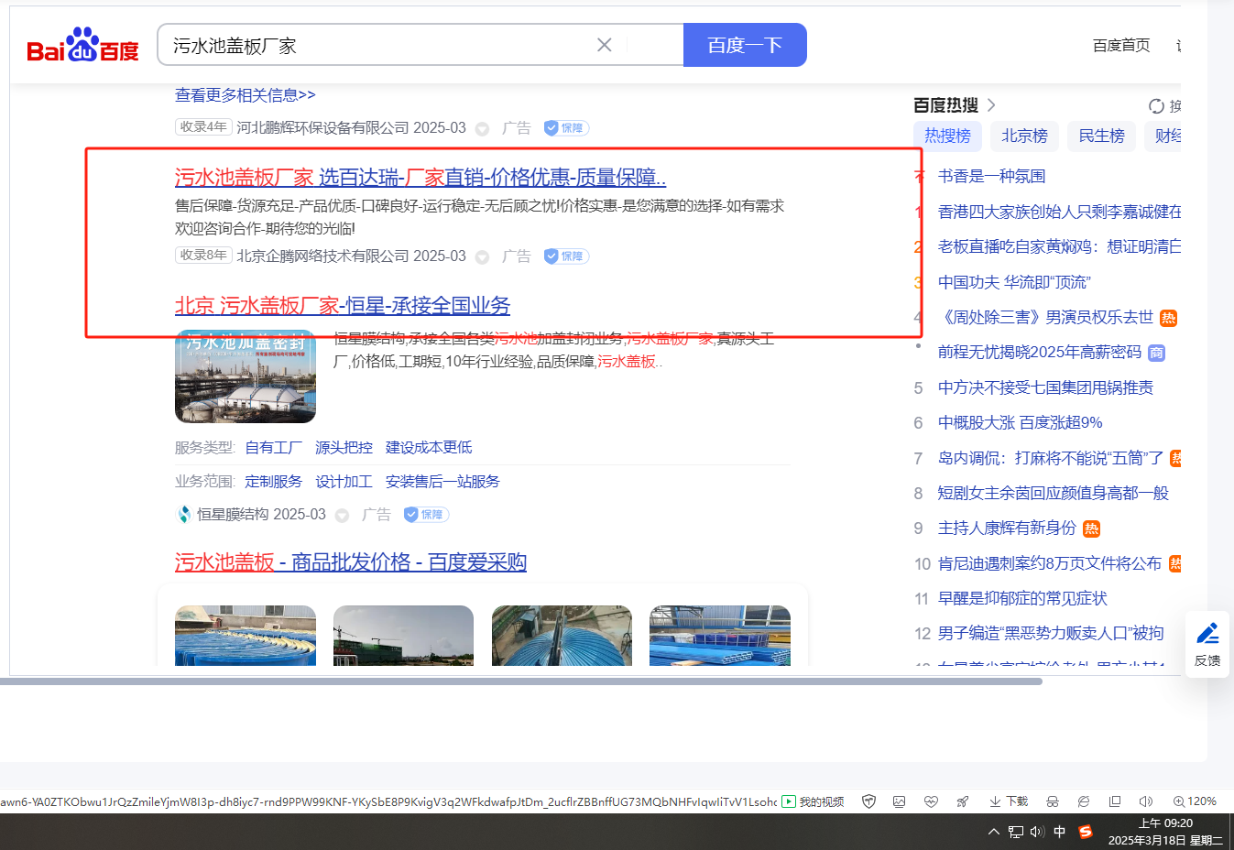The image size is (1234, 850).
Task: Open 查看更多相关信息 link
Action: [x=245, y=95]
